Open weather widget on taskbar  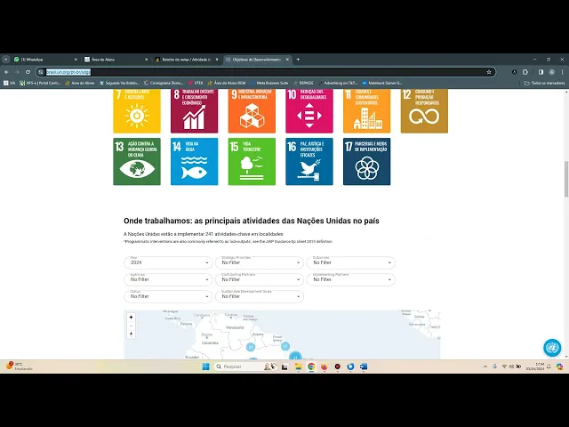(x=19, y=367)
